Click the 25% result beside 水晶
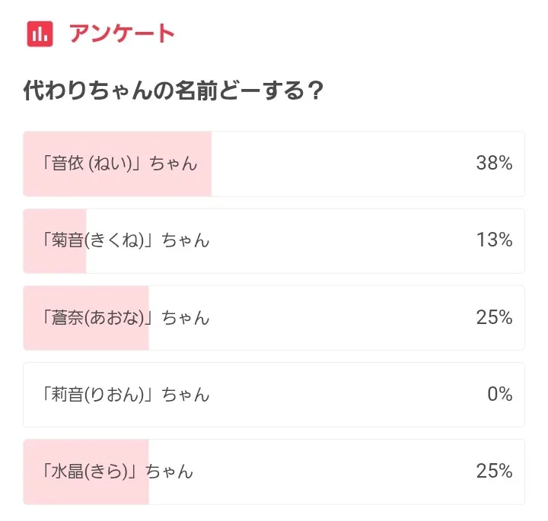 pyautogui.click(x=494, y=472)
